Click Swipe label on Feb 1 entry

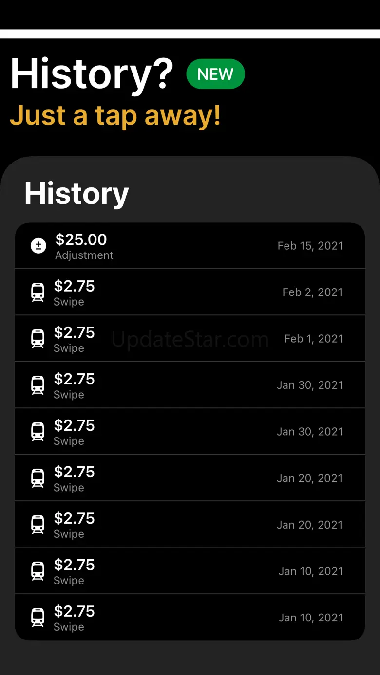point(69,348)
